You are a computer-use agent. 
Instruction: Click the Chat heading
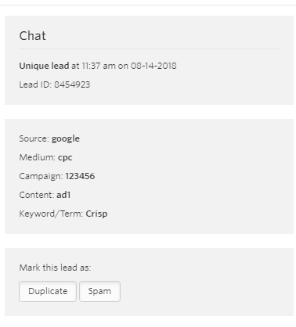click(x=33, y=36)
